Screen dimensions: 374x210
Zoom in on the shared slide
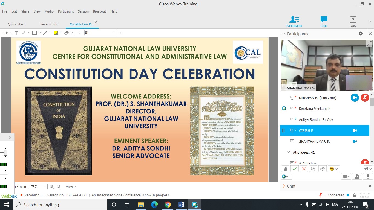[52, 187]
